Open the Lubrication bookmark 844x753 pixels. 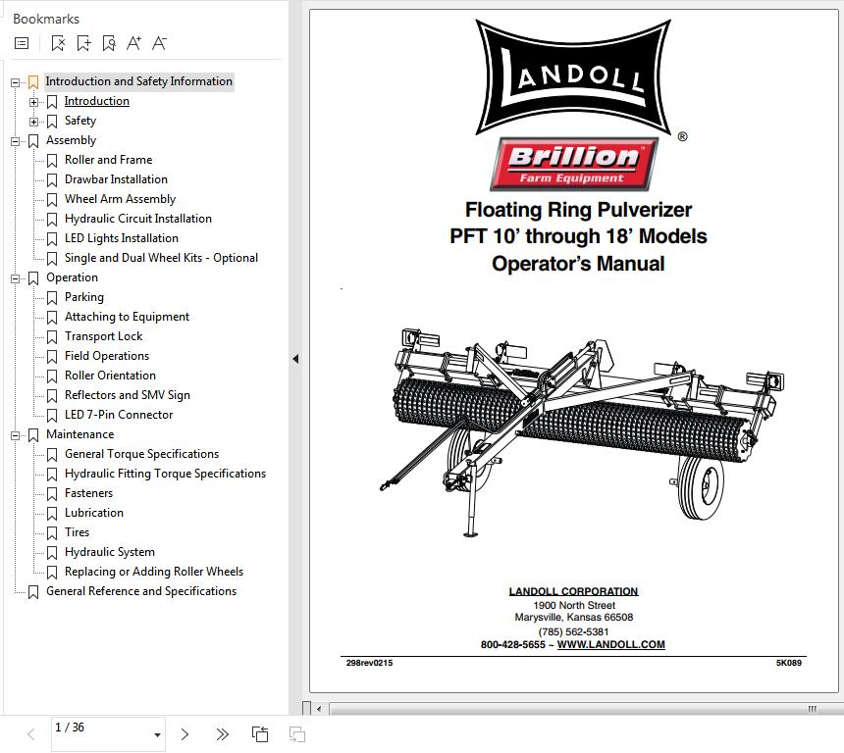(x=93, y=513)
